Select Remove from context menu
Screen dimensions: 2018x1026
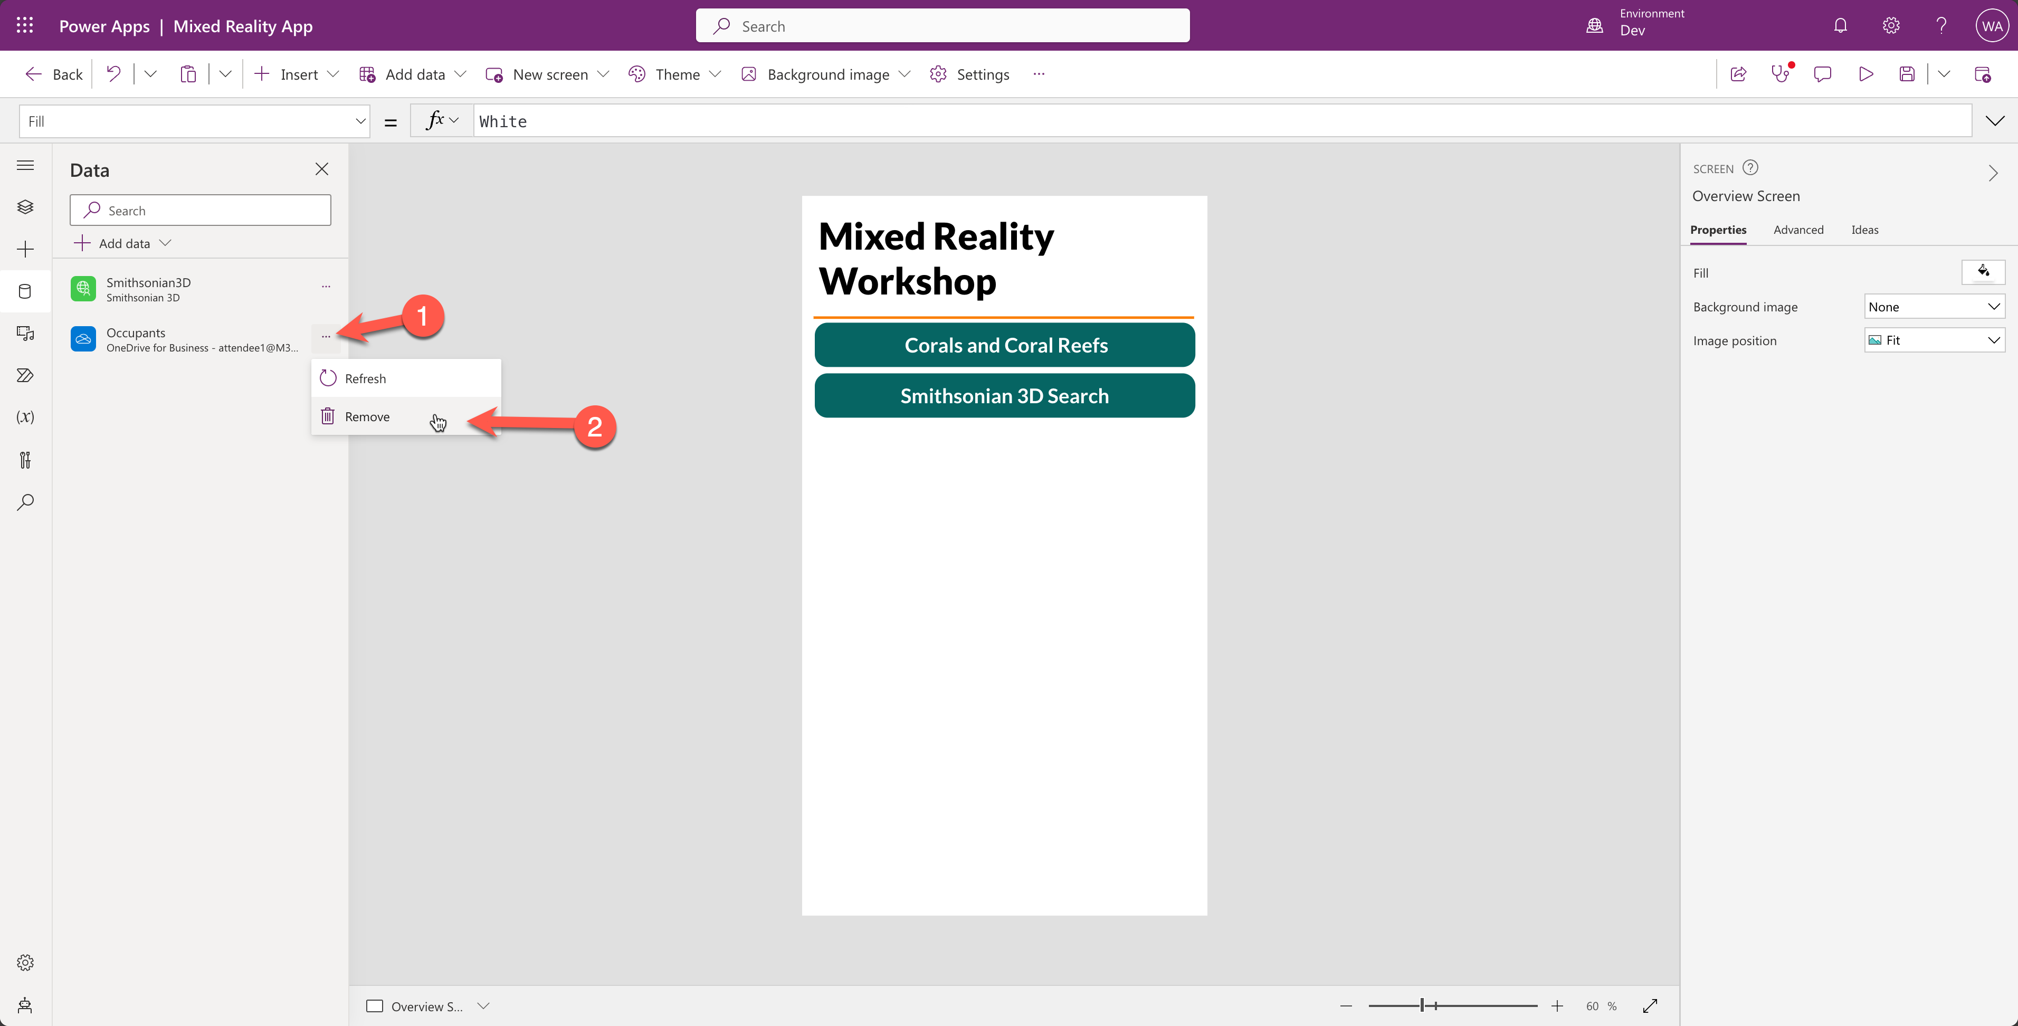click(x=406, y=416)
